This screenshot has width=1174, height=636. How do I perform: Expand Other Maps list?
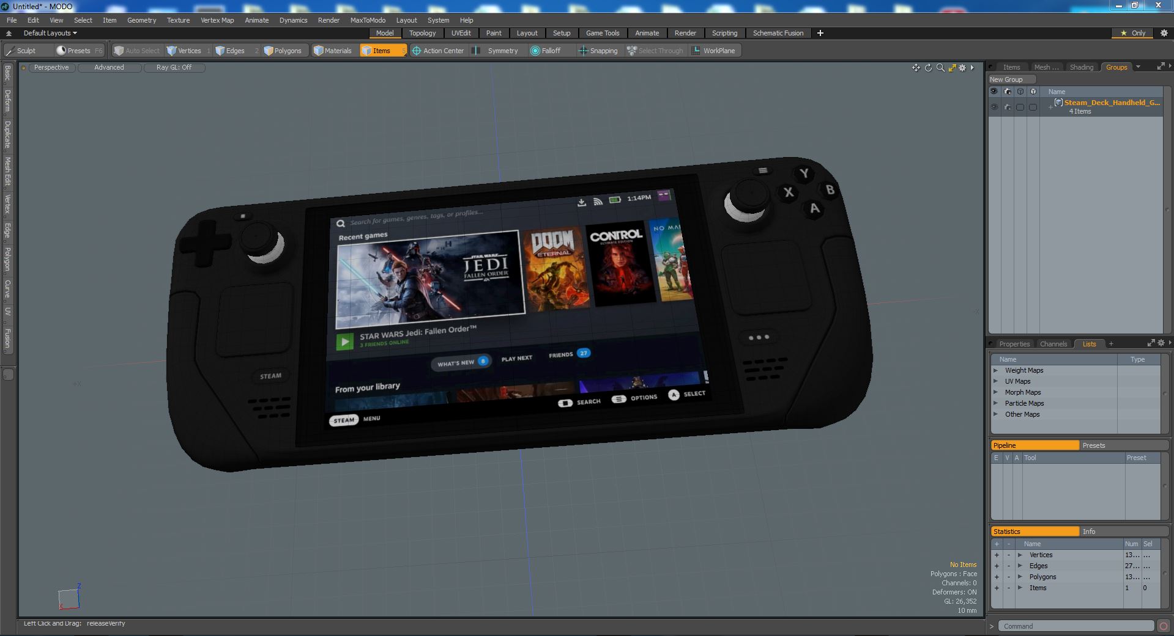point(995,414)
